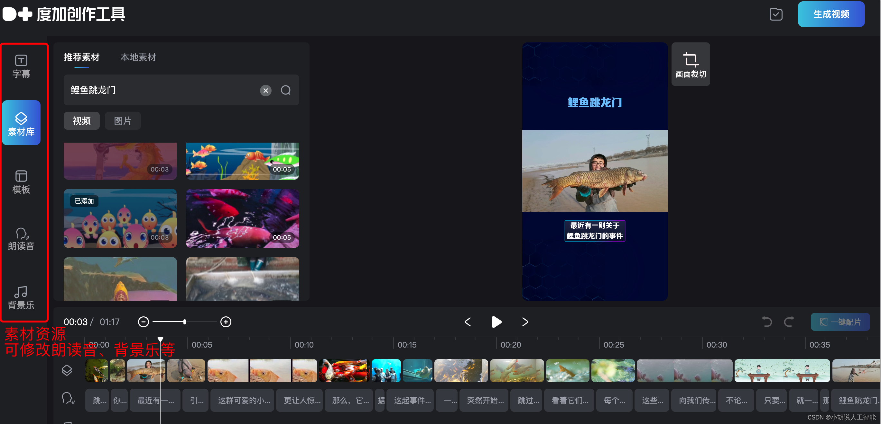Click the save checkmark icon near 生成视频

(775, 14)
